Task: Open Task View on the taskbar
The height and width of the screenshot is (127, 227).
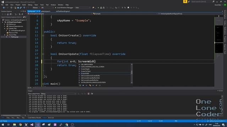Action: pos(9,125)
